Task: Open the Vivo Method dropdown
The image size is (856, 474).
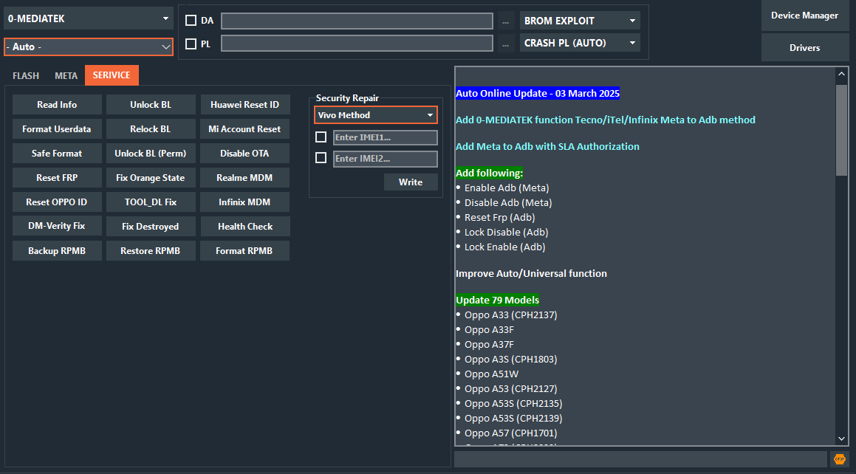Action: tap(376, 115)
